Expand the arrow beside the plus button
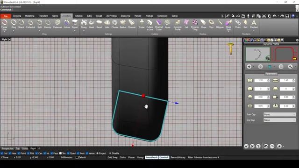299x168 pixels. click(x=254, y=67)
